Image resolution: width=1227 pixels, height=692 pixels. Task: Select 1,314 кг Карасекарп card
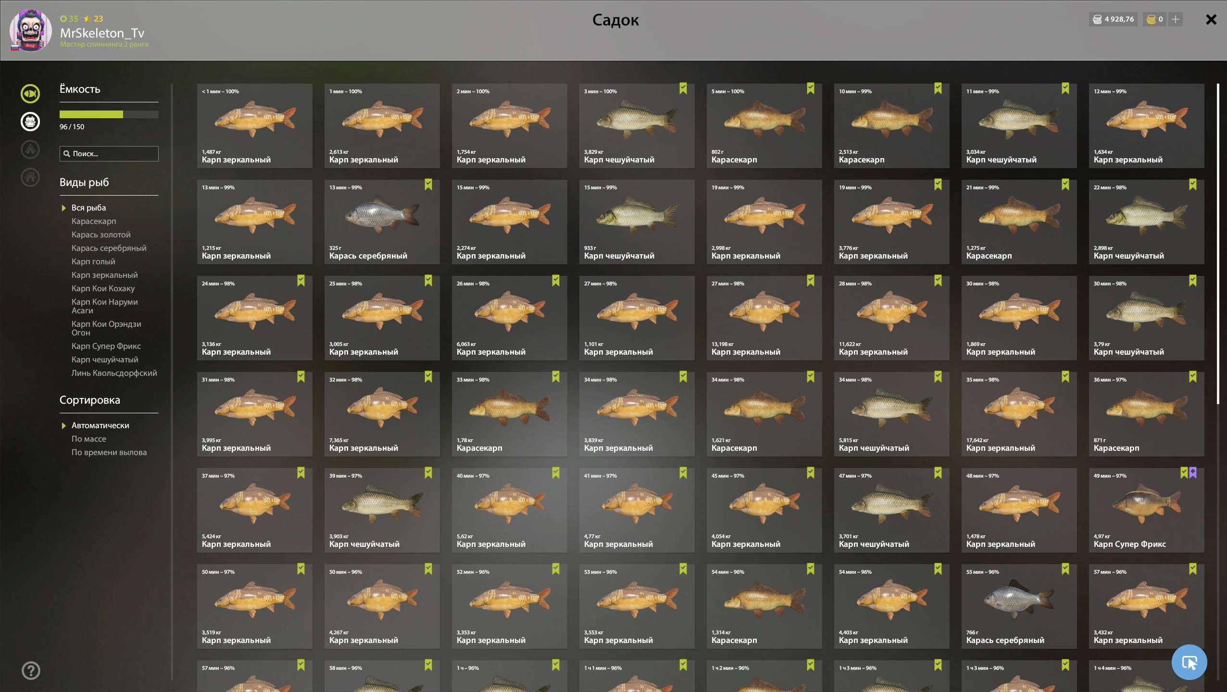click(764, 606)
